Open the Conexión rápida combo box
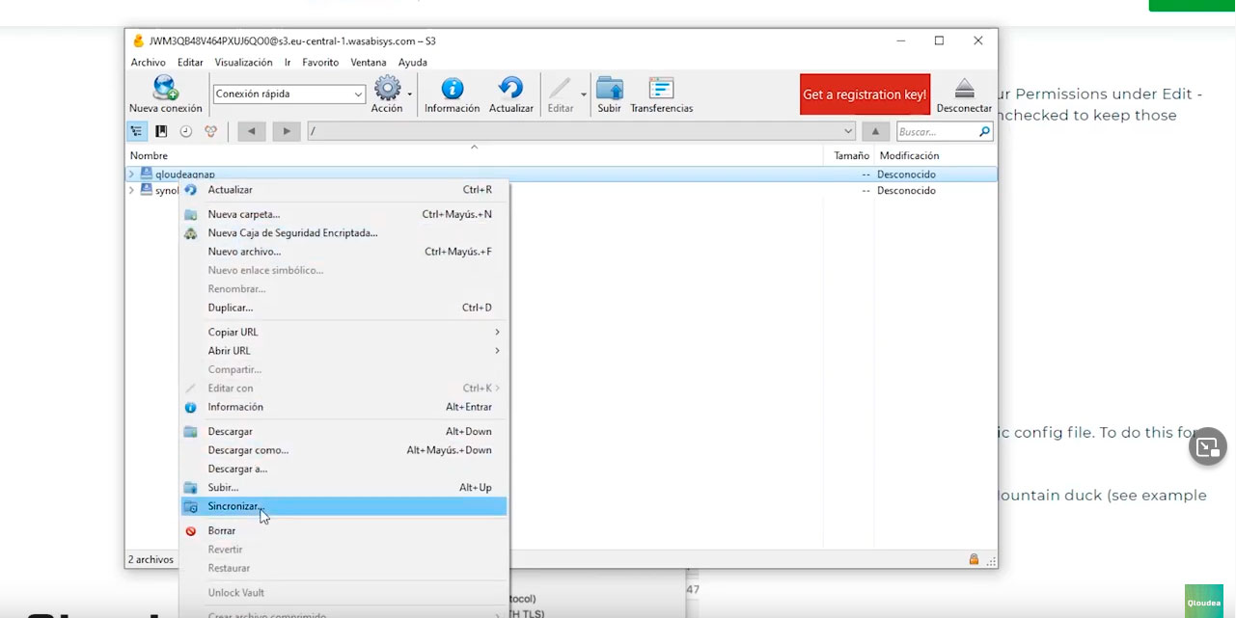 [x=288, y=94]
